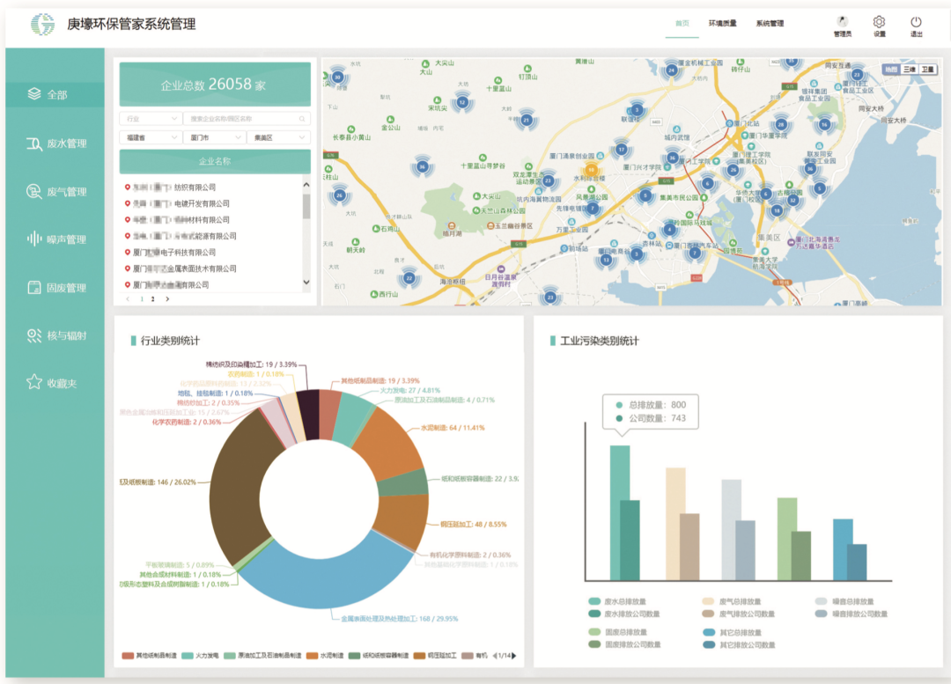The height and width of the screenshot is (684, 951).
Task: Open 固废管理 solid waste section
Action: tap(56, 288)
